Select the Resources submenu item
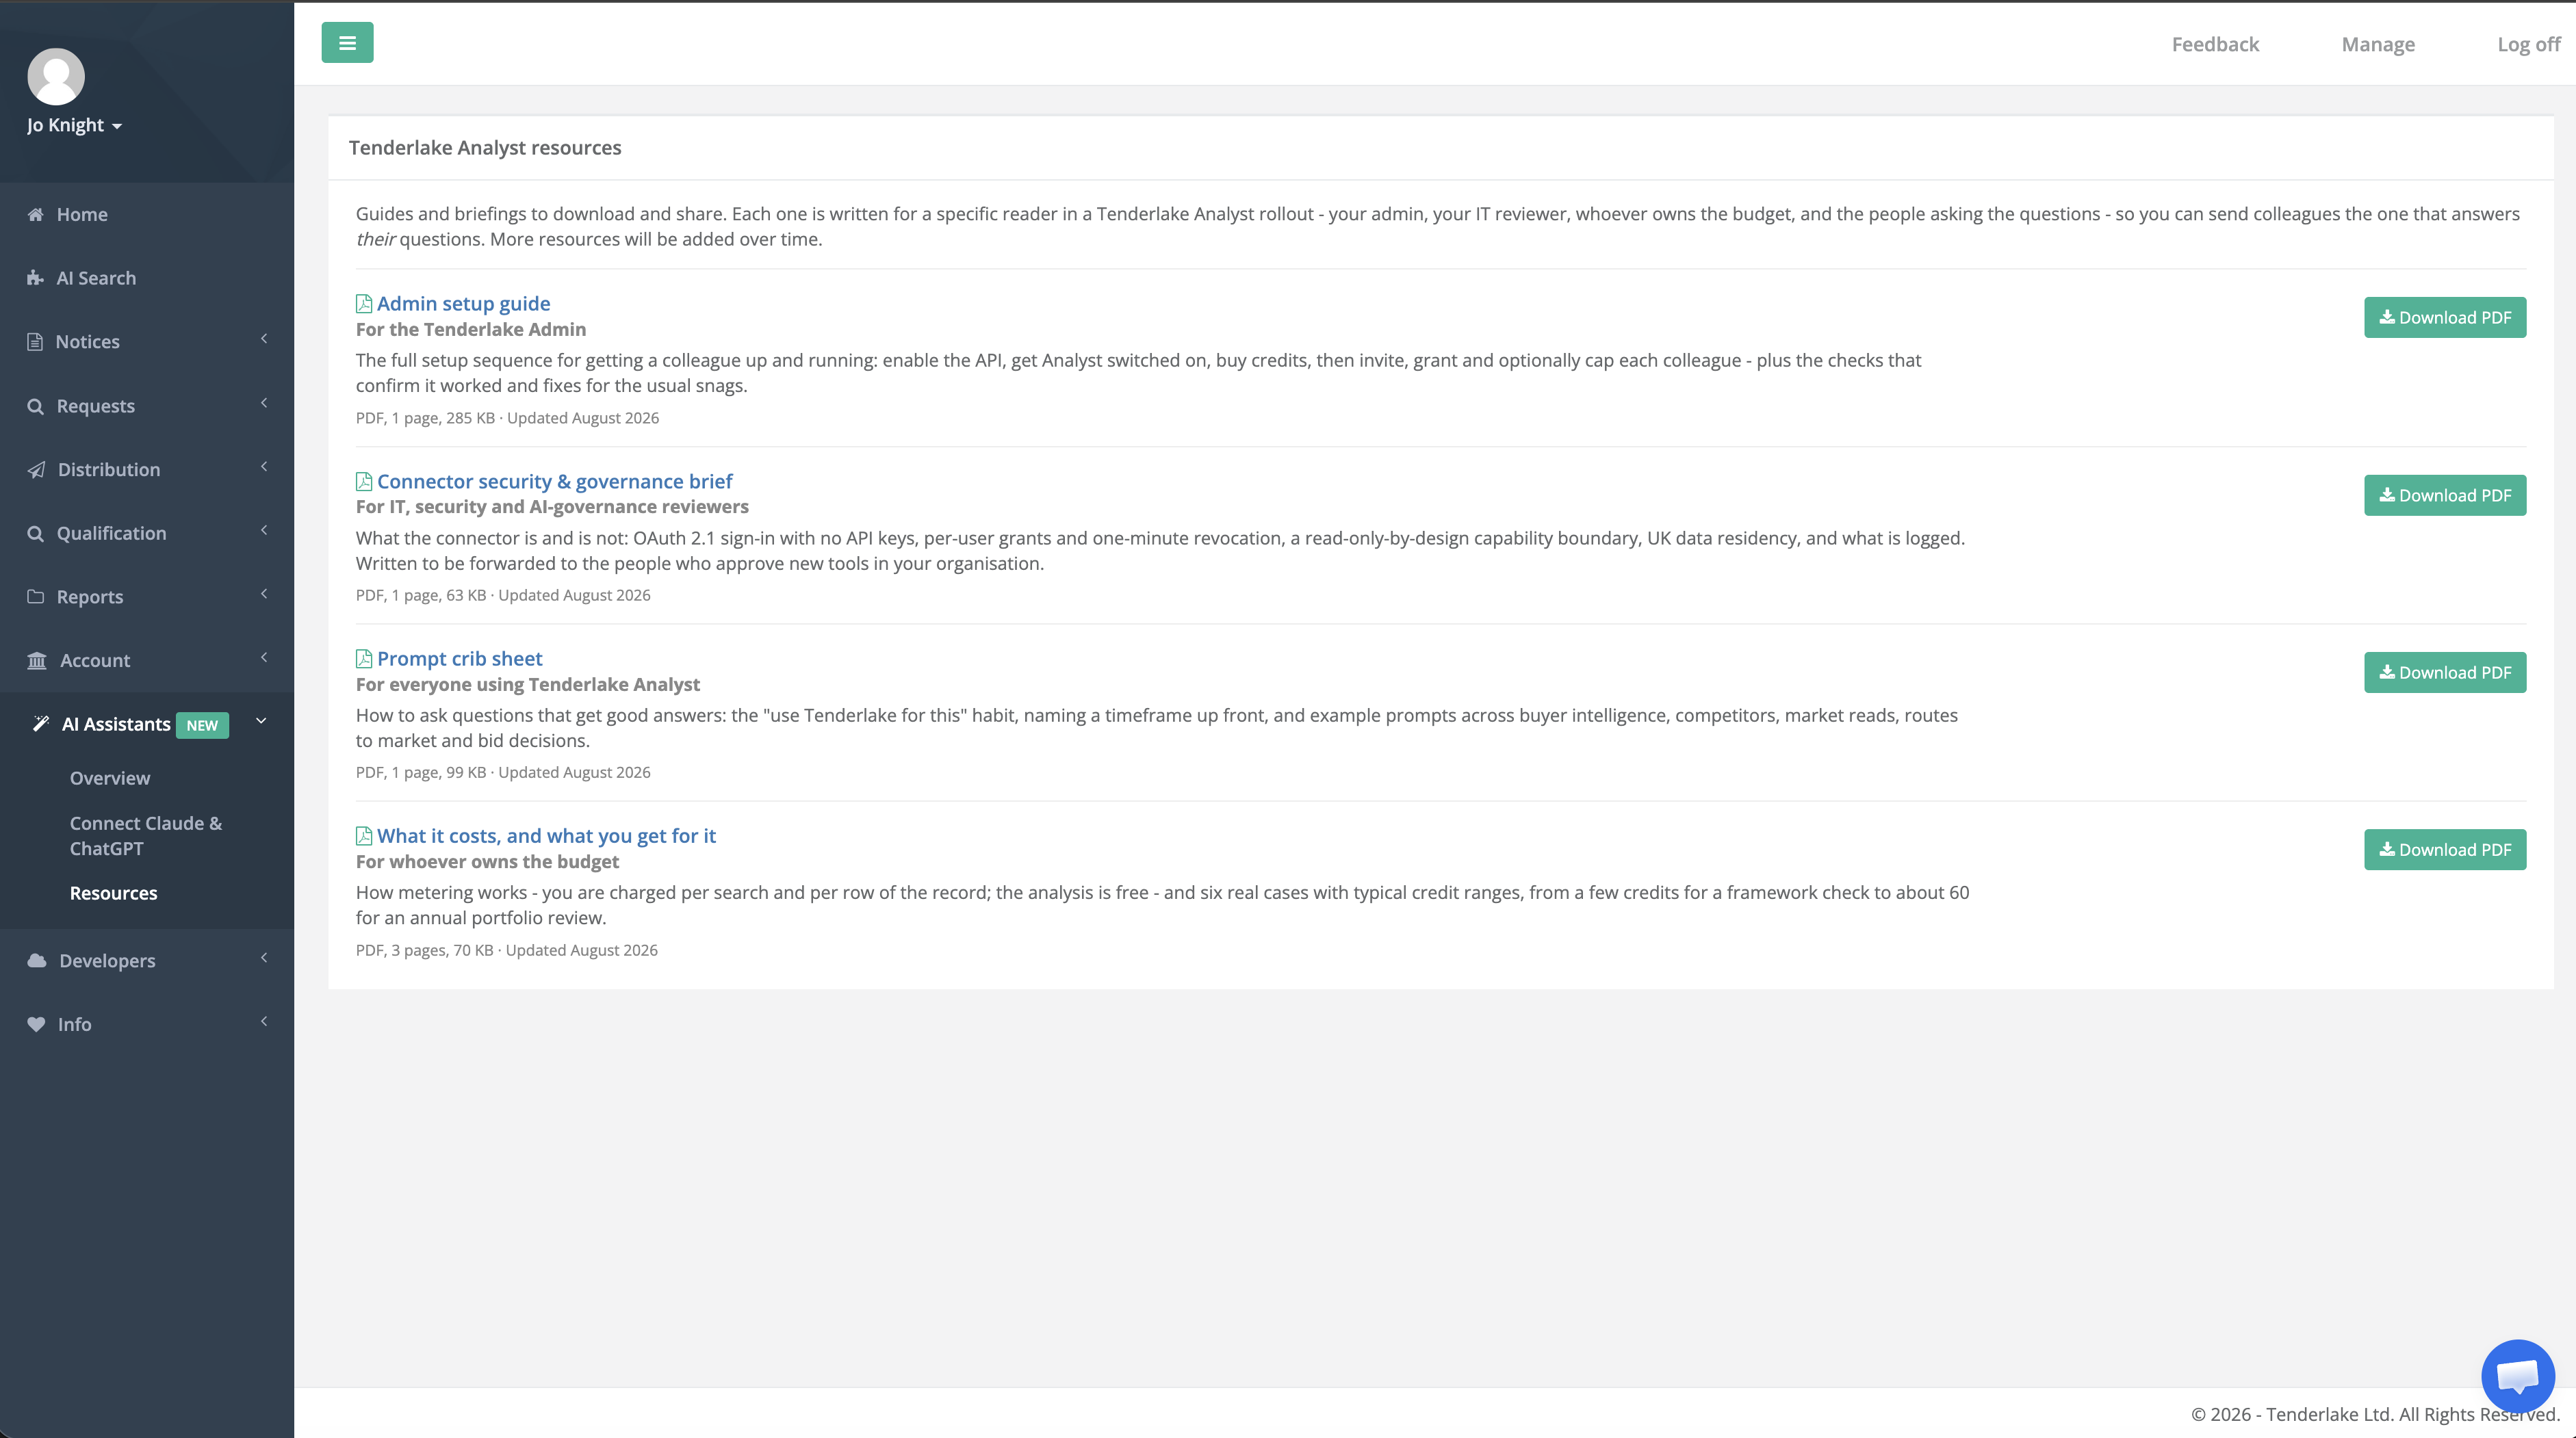Image resolution: width=2576 pixels, height=1438 pixels. point(114,892)
